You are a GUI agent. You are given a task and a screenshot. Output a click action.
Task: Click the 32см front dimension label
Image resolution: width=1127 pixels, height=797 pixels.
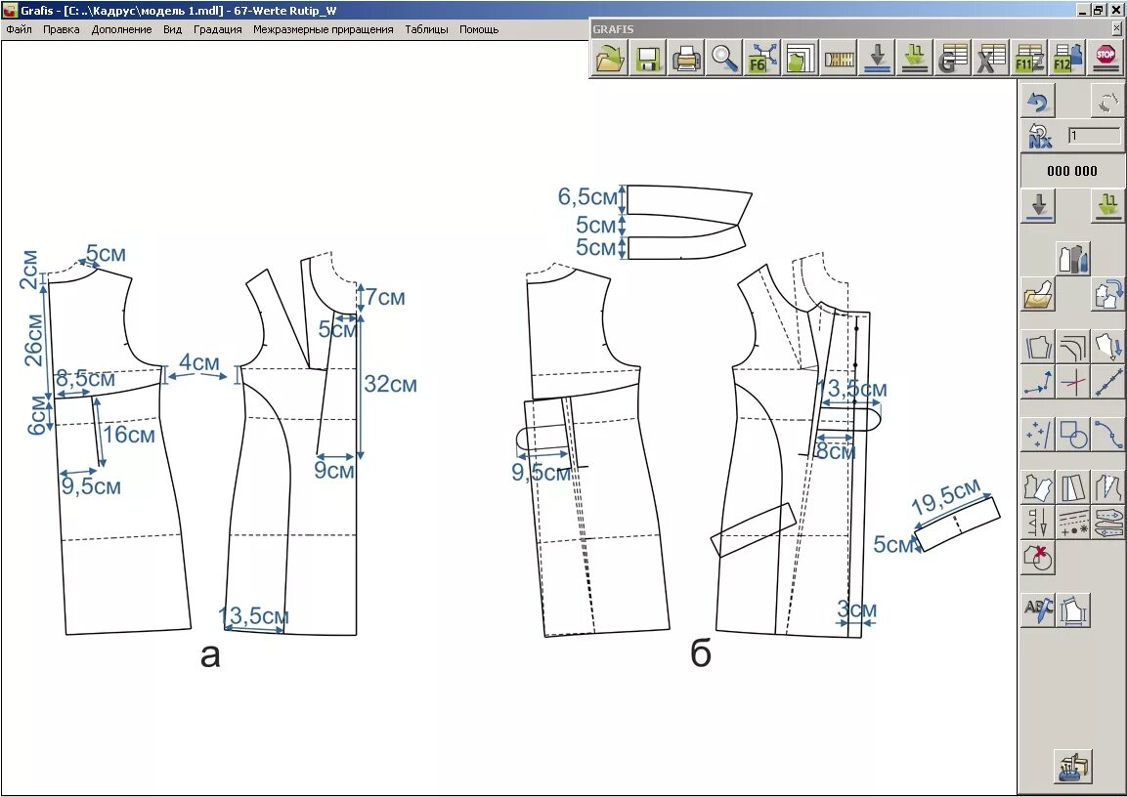(x=390, y=384)
